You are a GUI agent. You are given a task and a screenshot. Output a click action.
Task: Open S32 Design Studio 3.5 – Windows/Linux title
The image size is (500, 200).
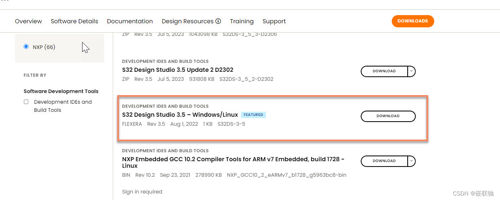tap(180, 115)
